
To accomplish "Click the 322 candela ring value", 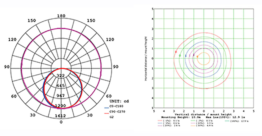I will coord(61,76).
